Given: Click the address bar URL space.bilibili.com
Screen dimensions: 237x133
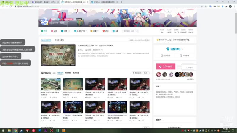Looking at the screenshot, I should pos(28,6).
